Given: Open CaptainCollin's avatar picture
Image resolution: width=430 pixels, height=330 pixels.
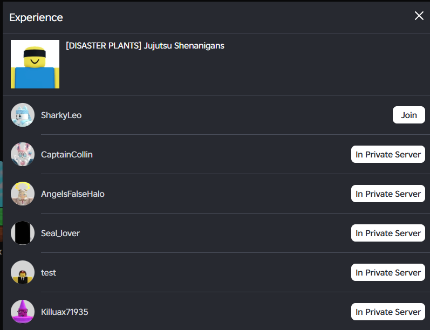Looking at the screenshot, I should pyautogui.click(x=23, y=154).
